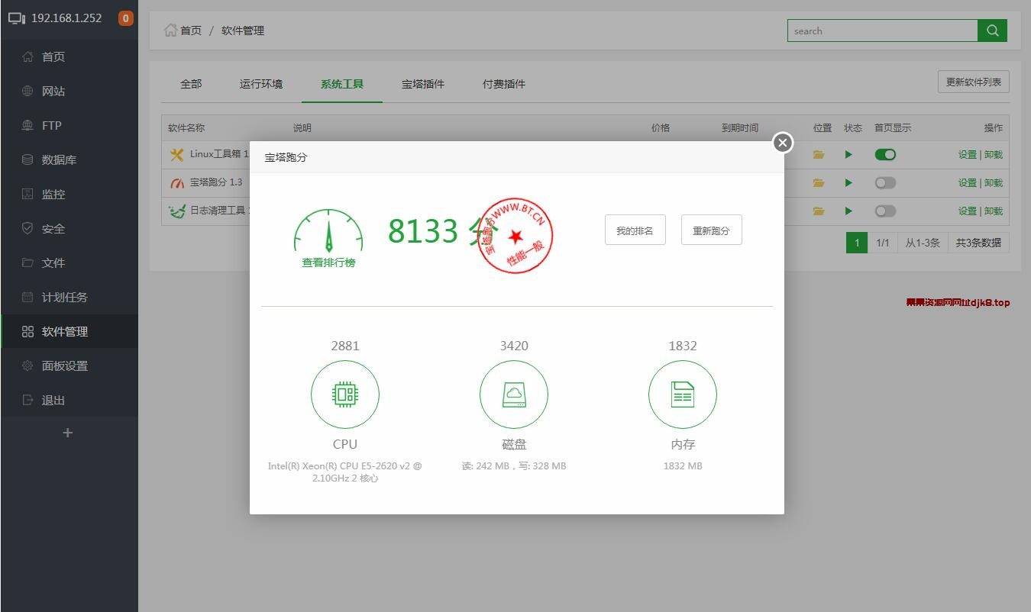Click the 宝塔跑分 speedometer logo
This screenshot has height=612, width=1031.
click(x=177, y=182)
